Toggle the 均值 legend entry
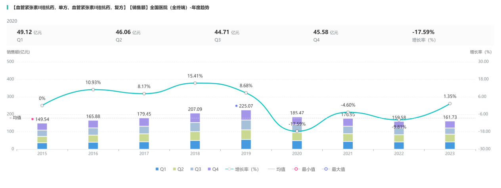 point(277,169)
